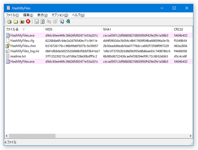Click the Add Files toolbar icon
This screenshot has height=150, width=198.
pos(9,22)
